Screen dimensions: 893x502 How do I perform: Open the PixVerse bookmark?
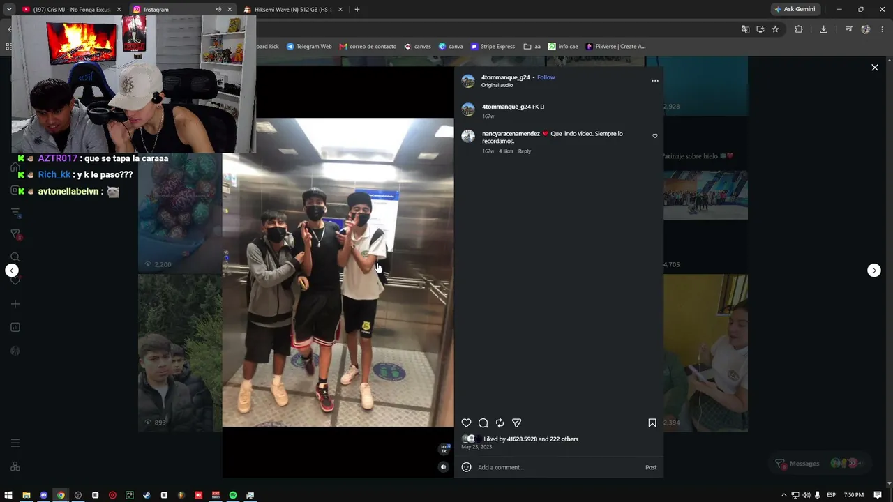pos(616,47)
